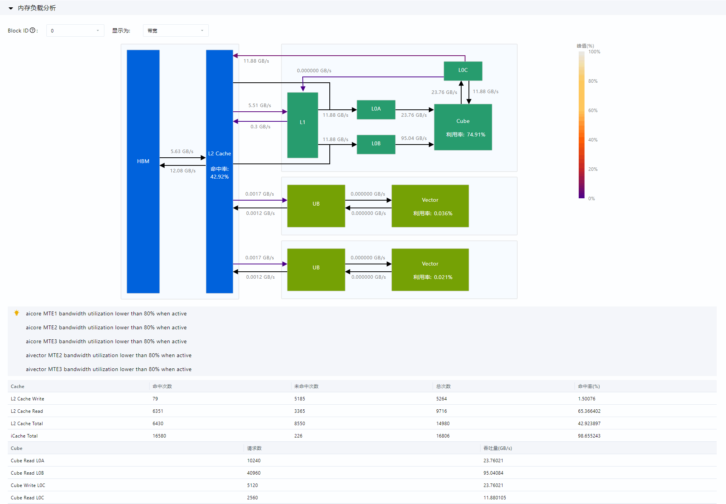Click the UB block beside Vector 0.021%
Image resolution: width=726 pixels, height=504 pixels.
click(316, 269)
